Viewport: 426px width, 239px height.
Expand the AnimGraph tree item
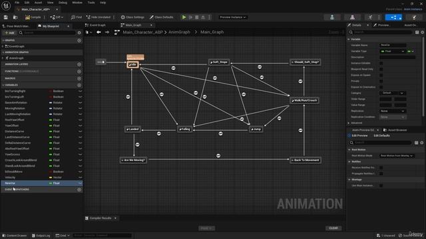point(3,58)
